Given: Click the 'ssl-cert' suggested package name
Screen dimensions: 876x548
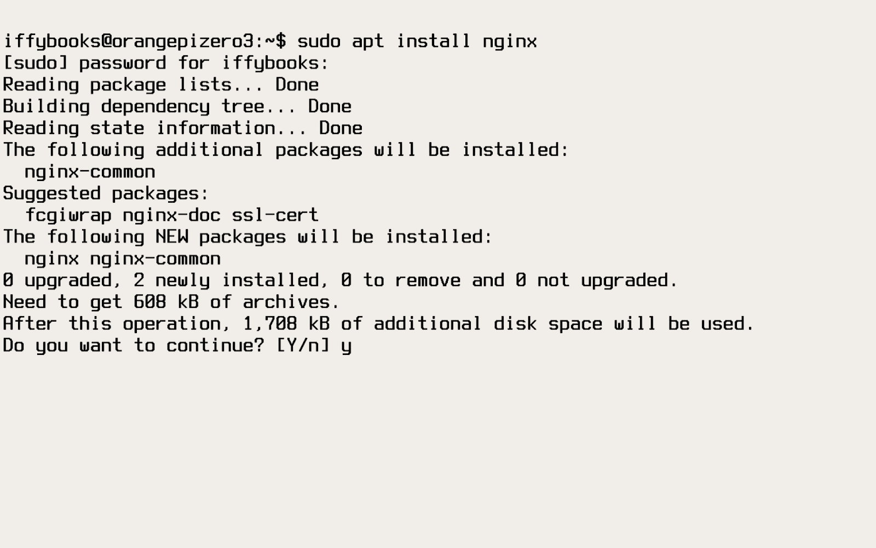Looking at the screenshot, I should pos(275,215).
